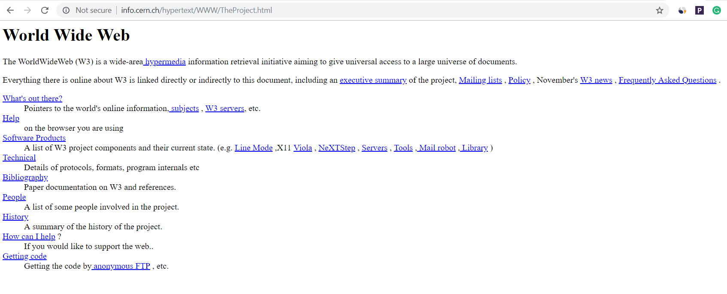Open the hypermedia link
Image resolution: width=727 pixels, height=294 pixels.
point(164,62)
